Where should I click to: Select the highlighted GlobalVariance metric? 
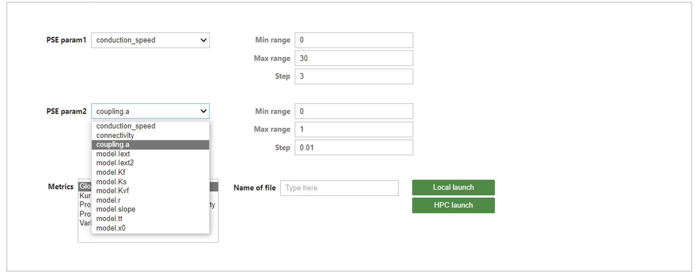coord(85,186)
